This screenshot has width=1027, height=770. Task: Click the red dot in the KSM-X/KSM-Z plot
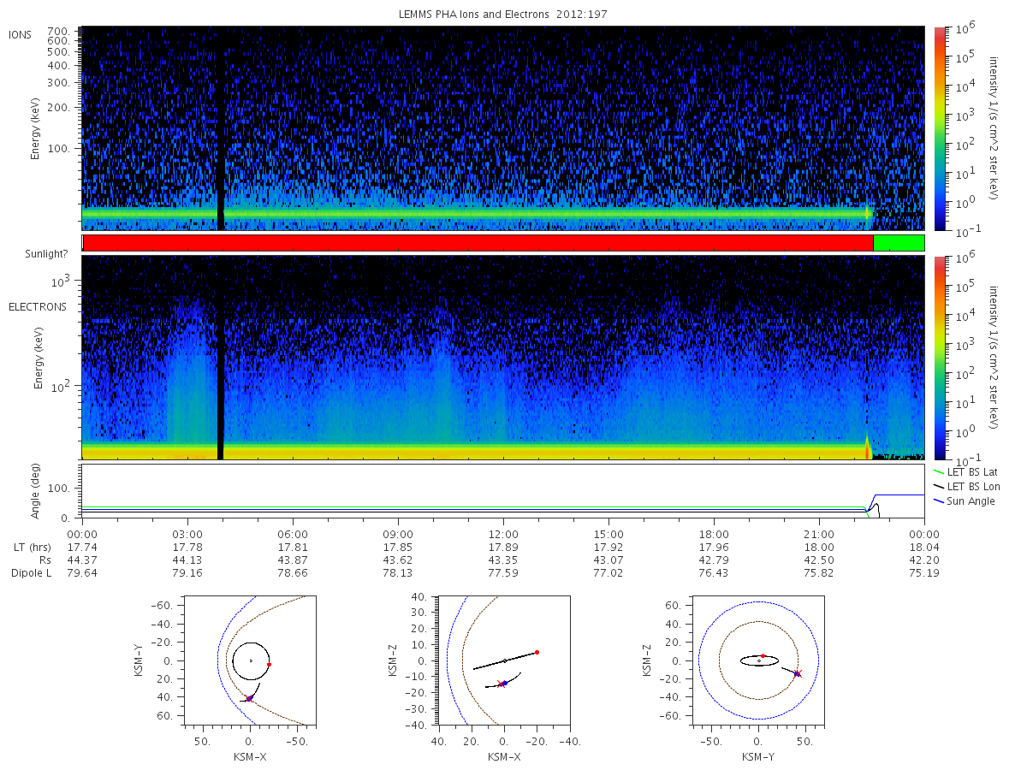click(537, 652)
